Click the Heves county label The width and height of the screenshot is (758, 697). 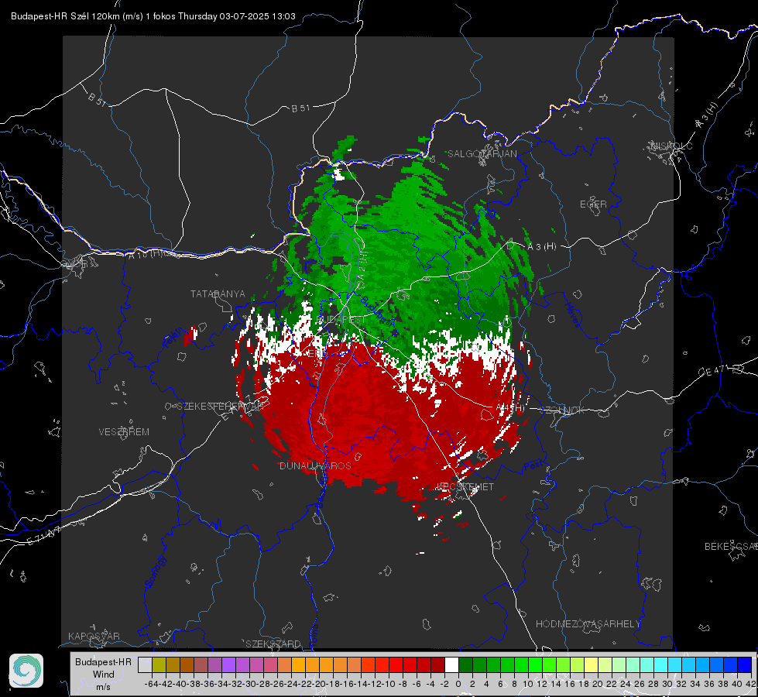pos(572,314)
